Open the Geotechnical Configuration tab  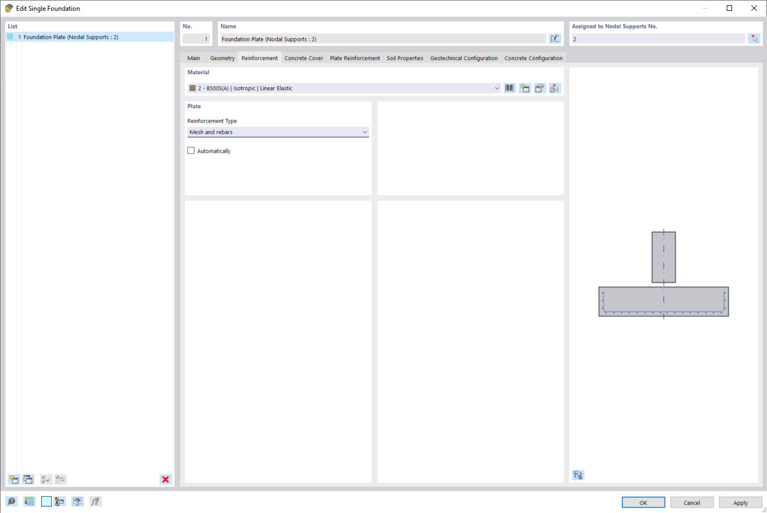click(464, 58)
